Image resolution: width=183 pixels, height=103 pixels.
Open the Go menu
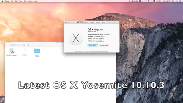(x=25, y=1)
